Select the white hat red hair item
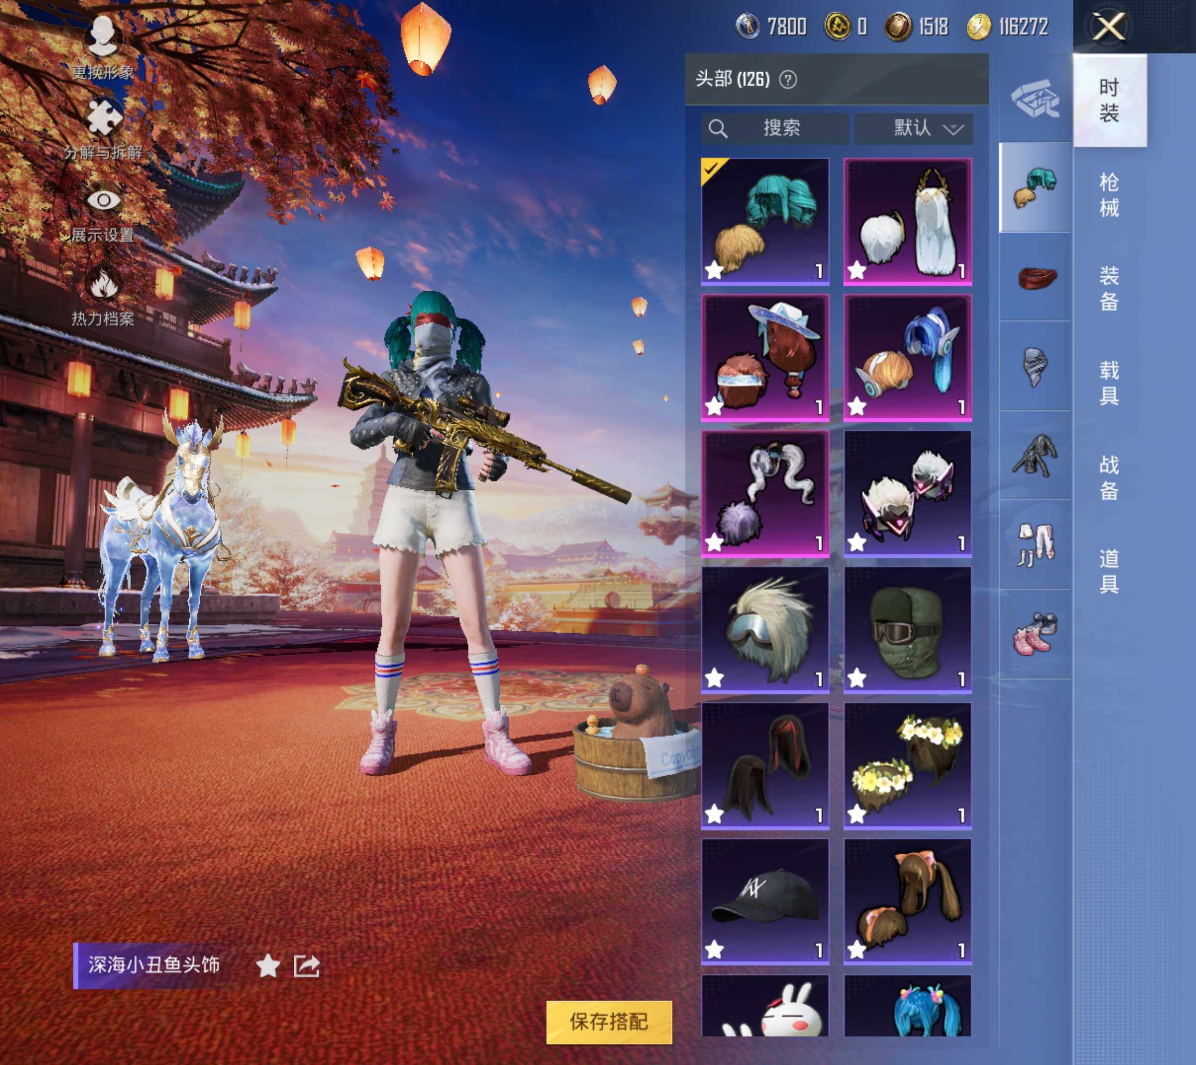This screenshot has width=1196, height=1065. click(765, 358)
